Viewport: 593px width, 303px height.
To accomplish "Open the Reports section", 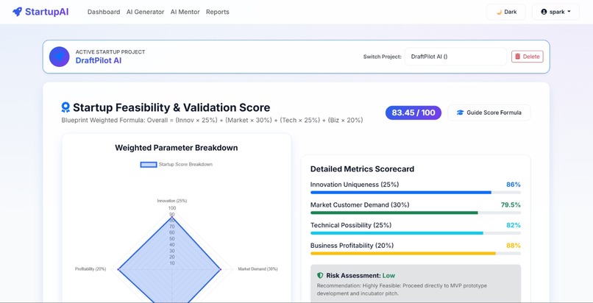I will pos(218,12).
